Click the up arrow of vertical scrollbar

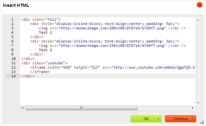click(198, 20)
